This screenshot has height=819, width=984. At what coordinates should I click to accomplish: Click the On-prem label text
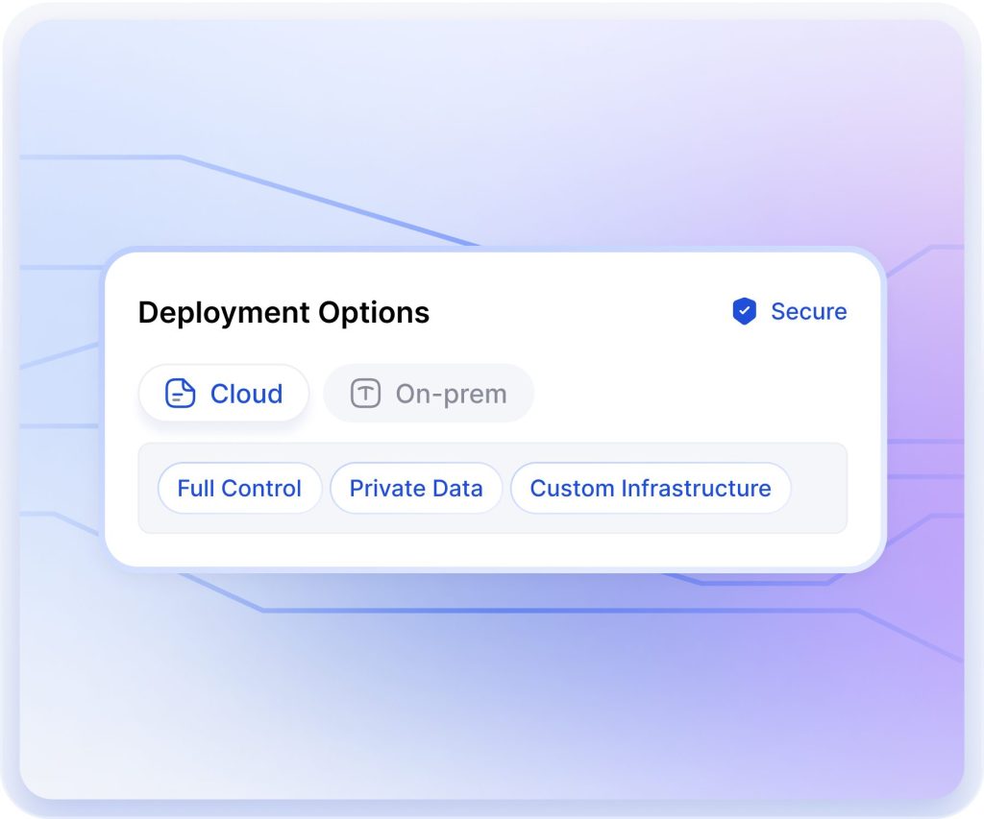[x=451, y=394]
